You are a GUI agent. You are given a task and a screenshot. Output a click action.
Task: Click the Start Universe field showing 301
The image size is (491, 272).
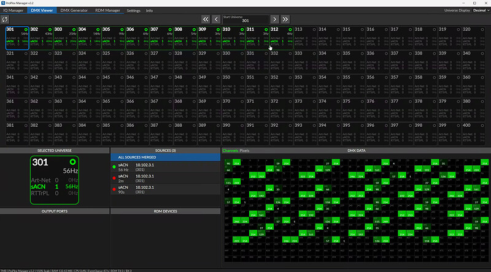click(x=245, y=20)
